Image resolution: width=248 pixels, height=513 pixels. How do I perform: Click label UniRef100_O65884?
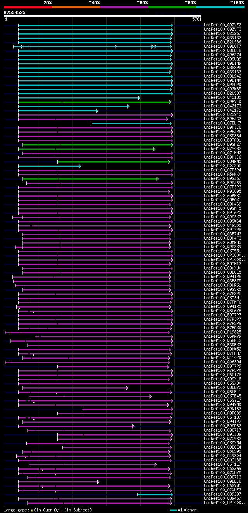click(222, 136)
